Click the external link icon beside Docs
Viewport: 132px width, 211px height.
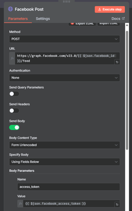point(123,18)
